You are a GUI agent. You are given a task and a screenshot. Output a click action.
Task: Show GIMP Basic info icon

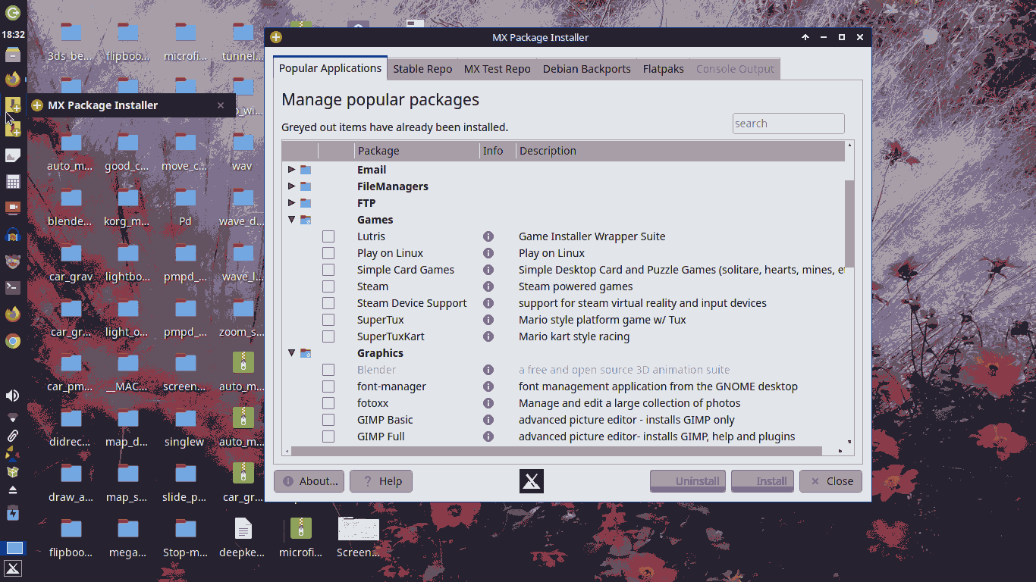pos(488,420)
